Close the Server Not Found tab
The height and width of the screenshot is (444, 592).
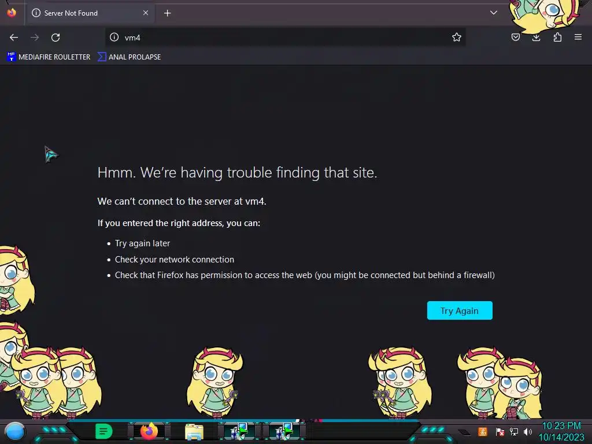(x=146, y=13)
